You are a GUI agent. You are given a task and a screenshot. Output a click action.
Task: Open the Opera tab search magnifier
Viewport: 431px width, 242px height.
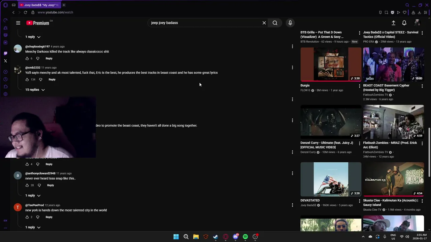tap(407, 5)
